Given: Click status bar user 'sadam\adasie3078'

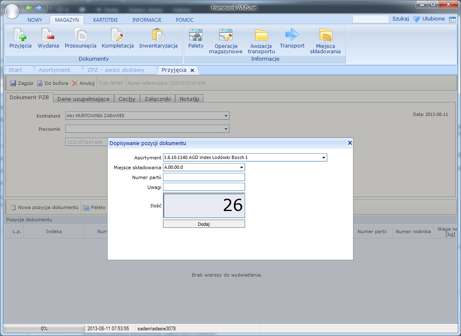Looking at the screenshot, I should click(x=156, y=329).
